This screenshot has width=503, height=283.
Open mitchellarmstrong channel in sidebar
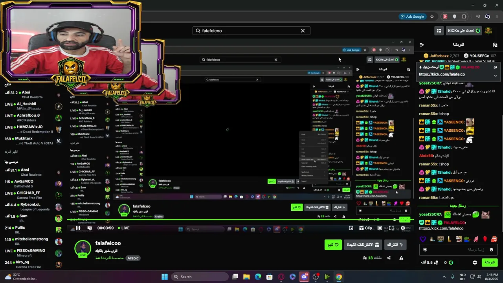[x=33, y=241]
